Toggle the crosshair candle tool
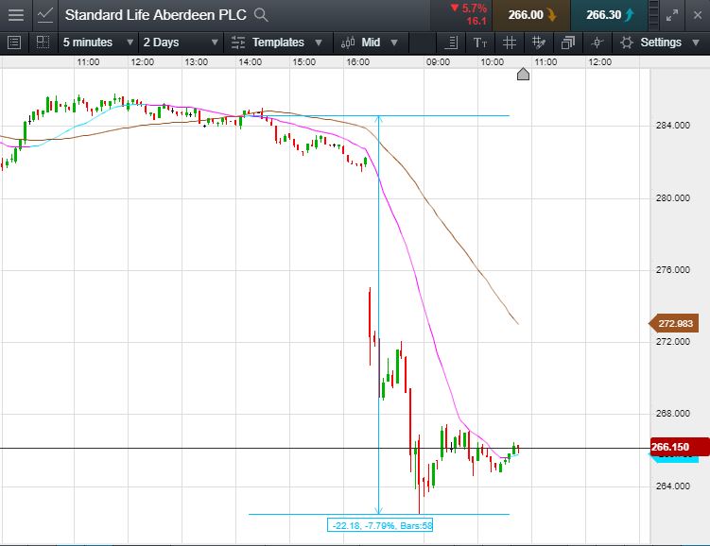The height and width of the screenshot is (546, 710). [x=597, y=43]
